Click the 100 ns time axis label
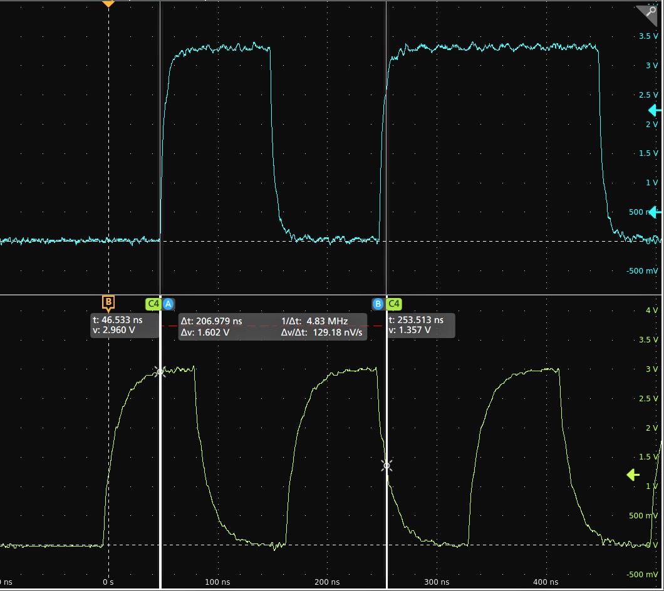Viewport: 664px width, 591px height. click(217, 582)
